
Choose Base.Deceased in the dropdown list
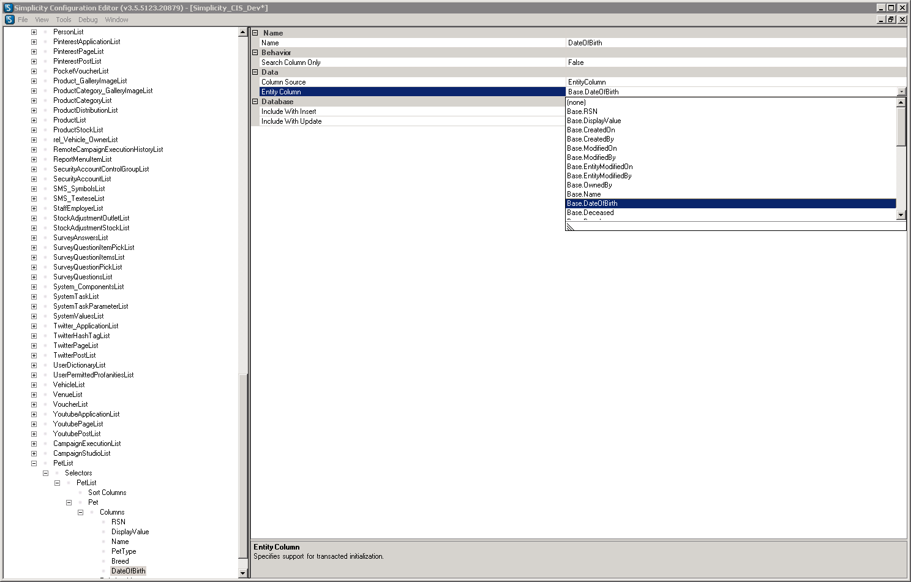coord(731,213)
